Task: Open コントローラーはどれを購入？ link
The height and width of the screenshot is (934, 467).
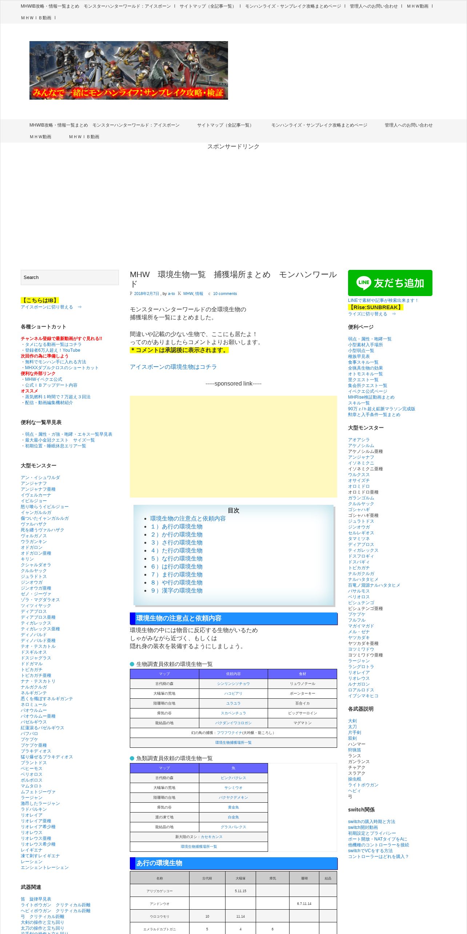Action: (x=379, y=857)
